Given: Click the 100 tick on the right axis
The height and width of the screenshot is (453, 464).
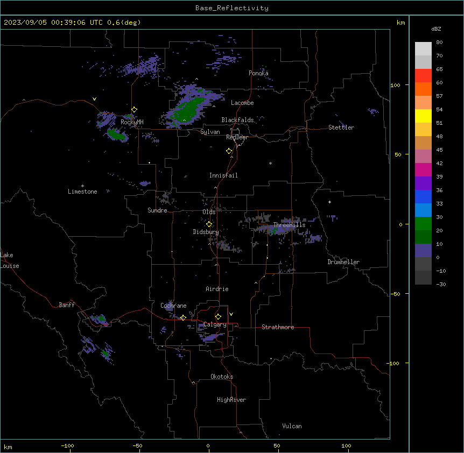Looking at the screenshot, I should coord(395,85).
